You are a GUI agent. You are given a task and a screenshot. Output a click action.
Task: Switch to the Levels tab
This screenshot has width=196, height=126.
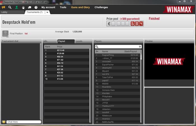(83, 41)
